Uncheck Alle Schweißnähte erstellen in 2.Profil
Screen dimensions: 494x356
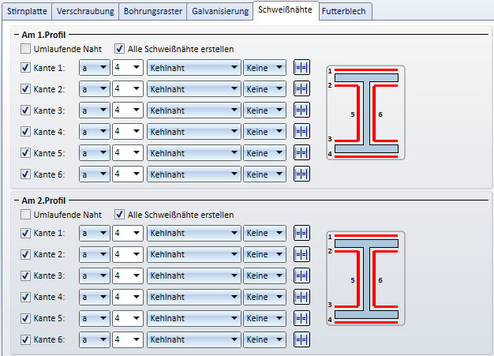pyautogui.click(x=120, y=214)
